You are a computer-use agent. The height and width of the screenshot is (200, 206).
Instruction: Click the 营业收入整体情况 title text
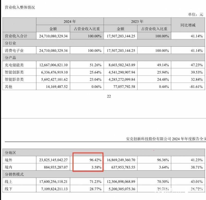(x=20, y=7)
